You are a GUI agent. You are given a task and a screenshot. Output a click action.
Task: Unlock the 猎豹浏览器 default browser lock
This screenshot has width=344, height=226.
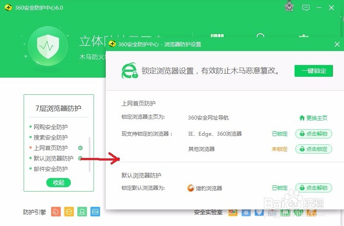[x=313, y=188]
